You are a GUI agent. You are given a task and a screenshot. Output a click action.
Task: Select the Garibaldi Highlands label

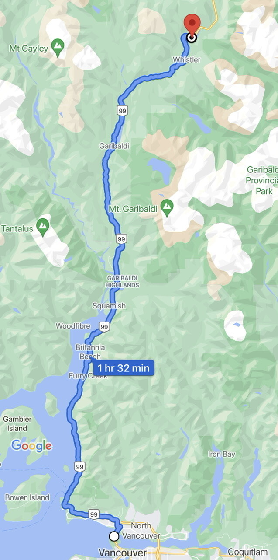(122, 281)
